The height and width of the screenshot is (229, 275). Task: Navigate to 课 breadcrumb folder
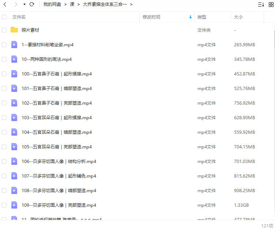tap(72, 4)
